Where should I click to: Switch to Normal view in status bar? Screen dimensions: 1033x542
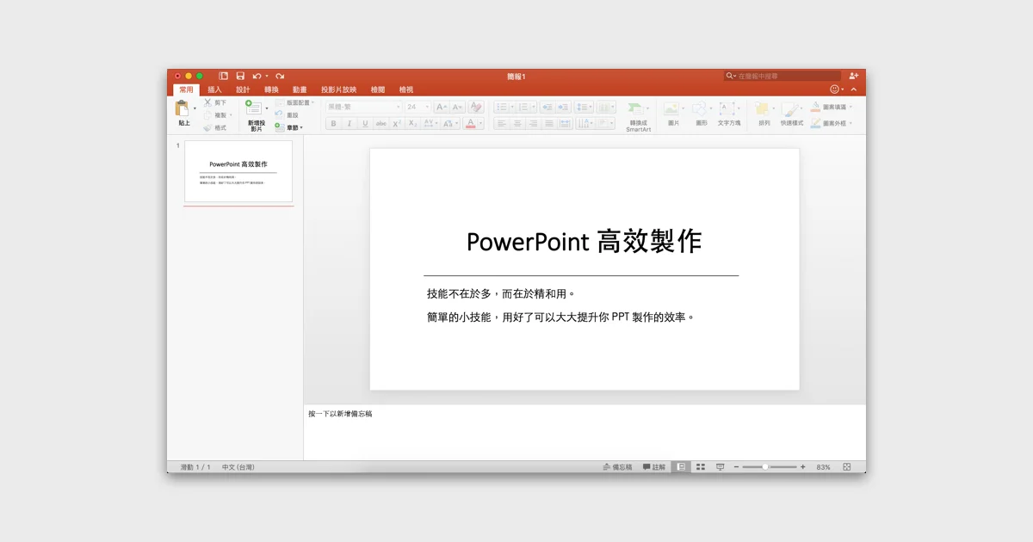tap(681, 467)
